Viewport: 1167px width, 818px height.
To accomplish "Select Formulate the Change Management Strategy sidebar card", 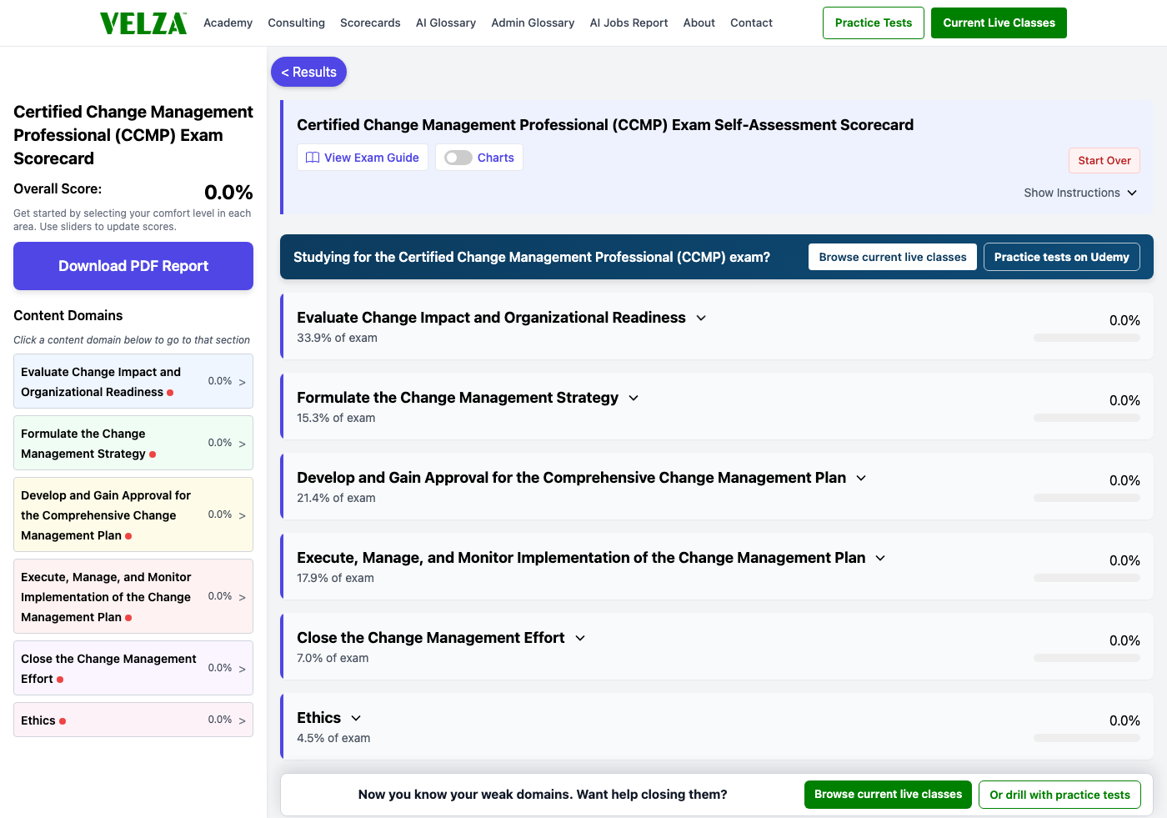I will tap(133, 443).
